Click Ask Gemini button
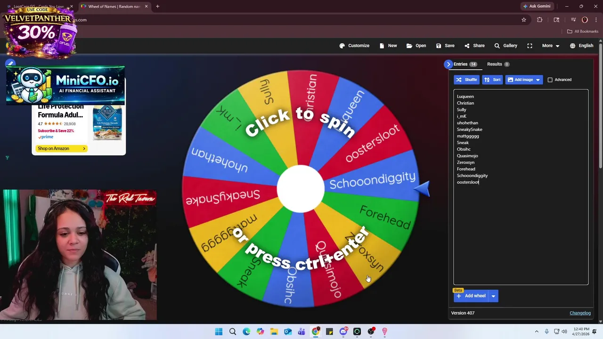The image size is (603, 339). click(537, 6)
